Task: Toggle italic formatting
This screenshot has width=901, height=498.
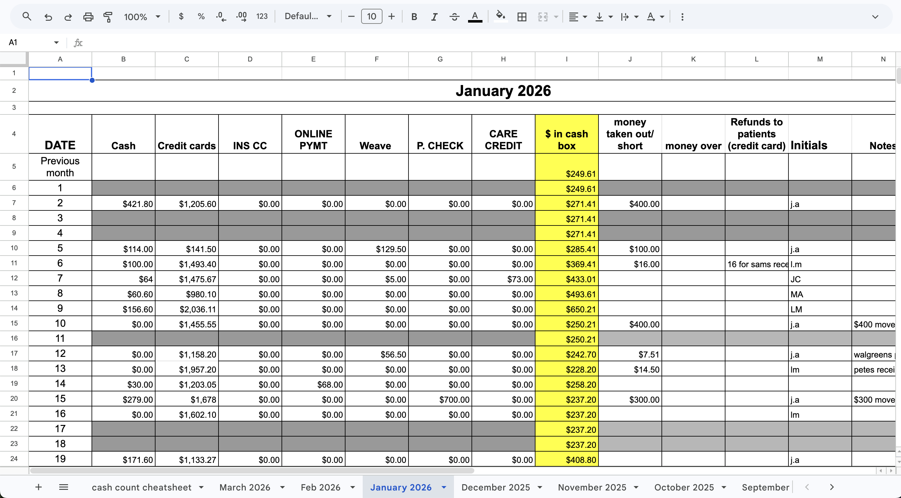Action: coord(434,16)
